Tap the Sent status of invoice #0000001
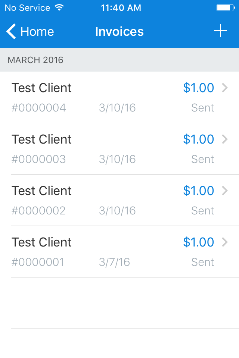The width and height of the screenshot is (239, 358). 203,262
